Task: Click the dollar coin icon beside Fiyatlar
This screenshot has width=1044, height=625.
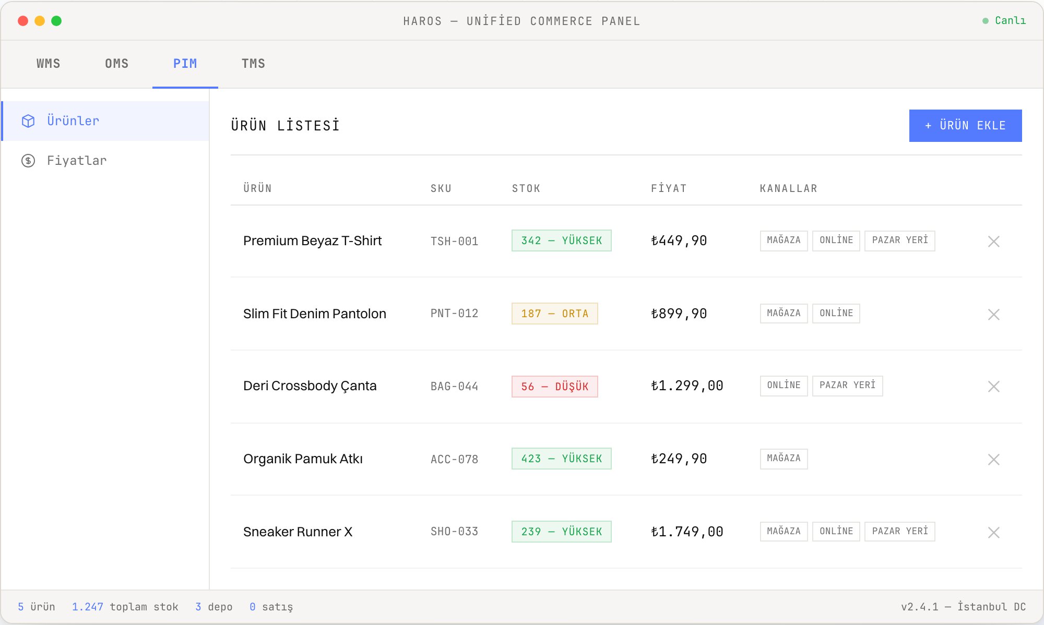Action: (28, 161)
